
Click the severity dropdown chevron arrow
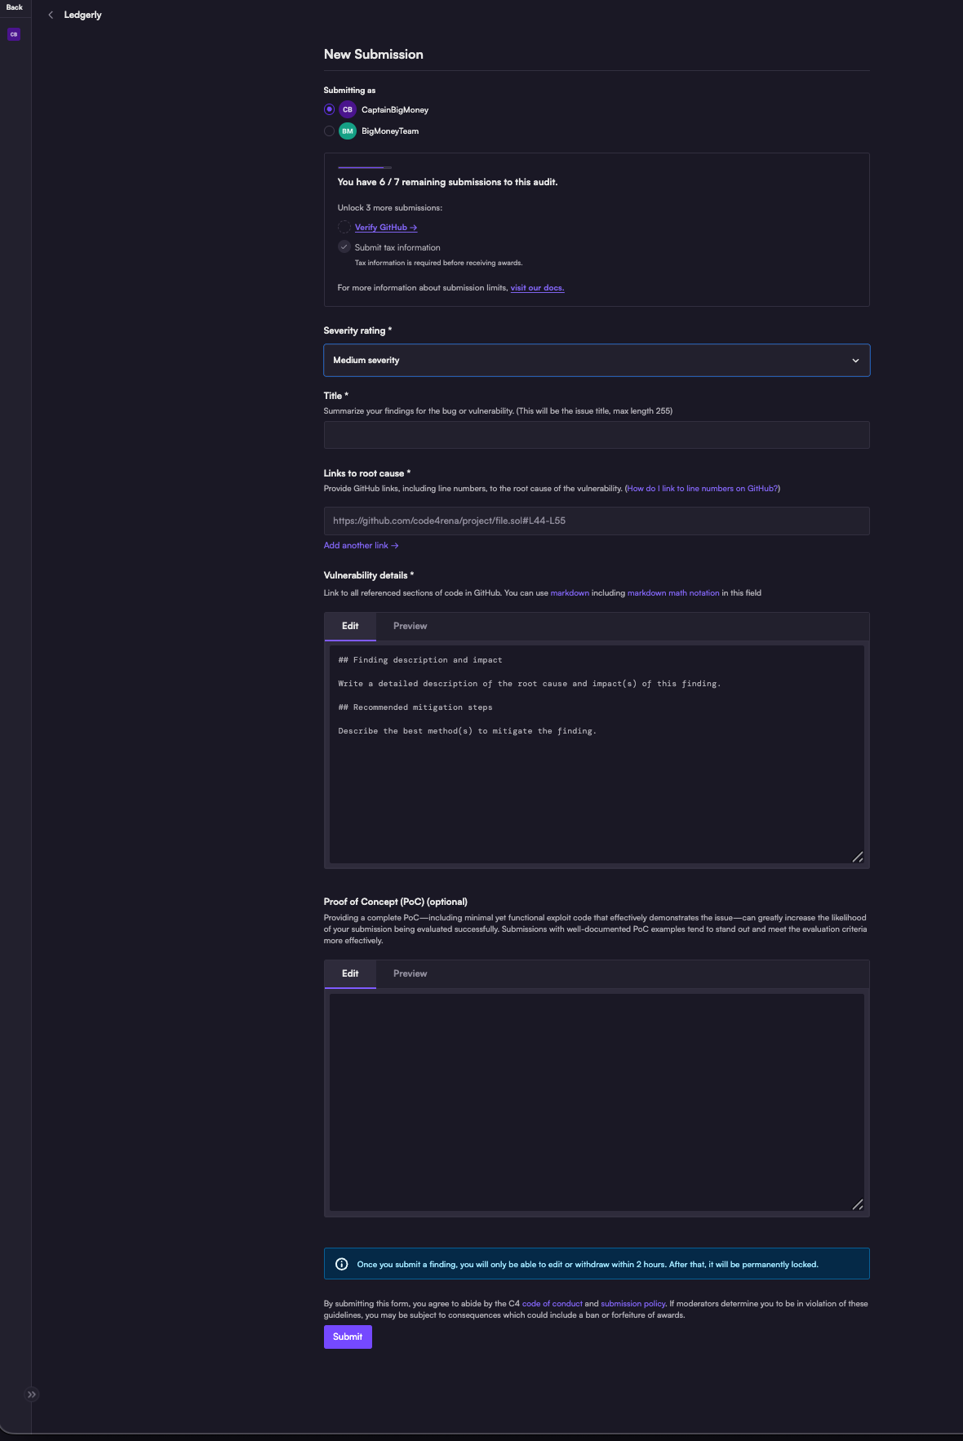tap(855, 361)
